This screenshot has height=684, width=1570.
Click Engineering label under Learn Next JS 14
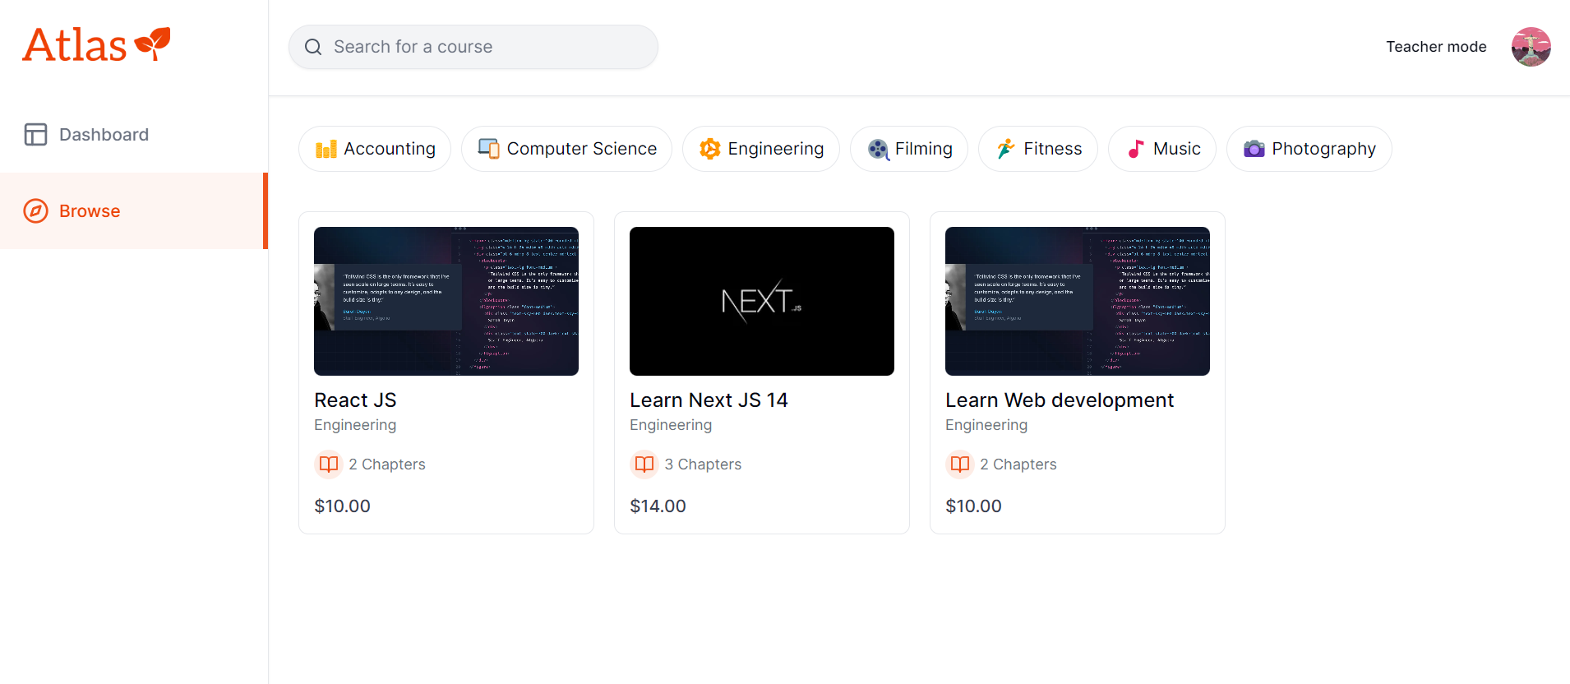pyautogui.click(x=671, y=425)
